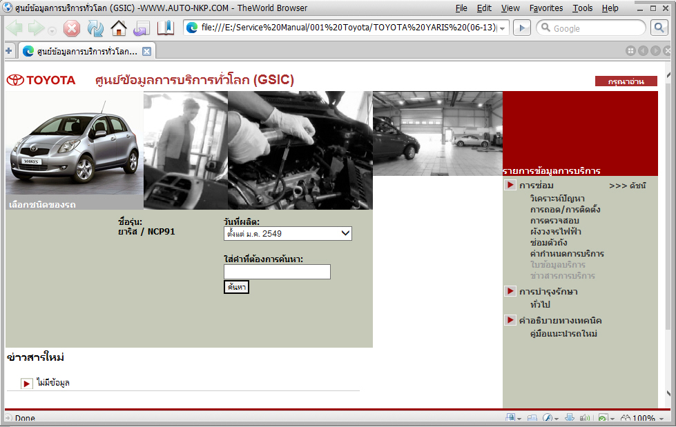Click the red กรุณาอ่าน button
Image resolution: width=676 pixels, height=427 pixels.
pyautogui.click(x=626, y=81)
